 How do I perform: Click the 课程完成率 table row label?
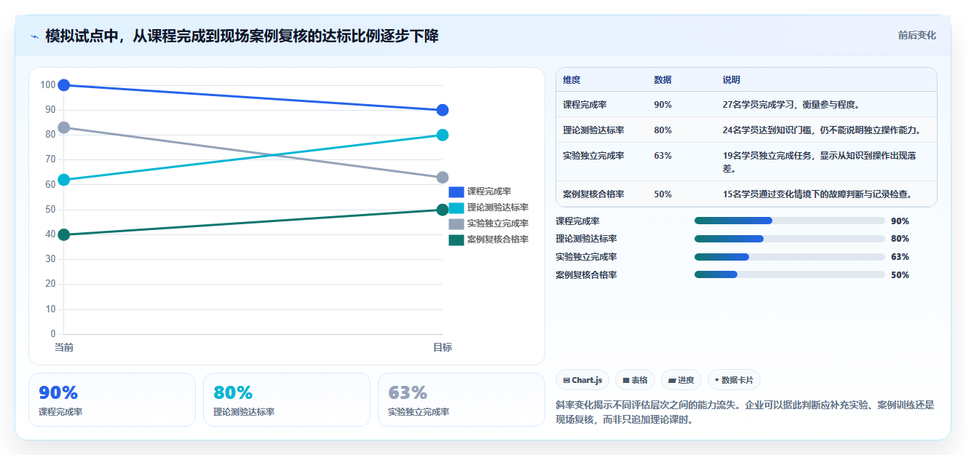585,105
